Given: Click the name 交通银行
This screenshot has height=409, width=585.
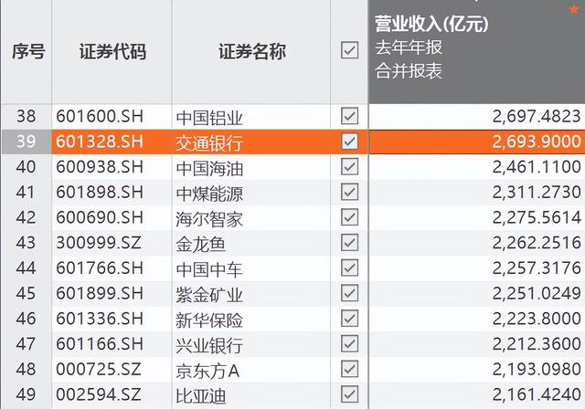Looking at the screenshot, I should point(209,143).
